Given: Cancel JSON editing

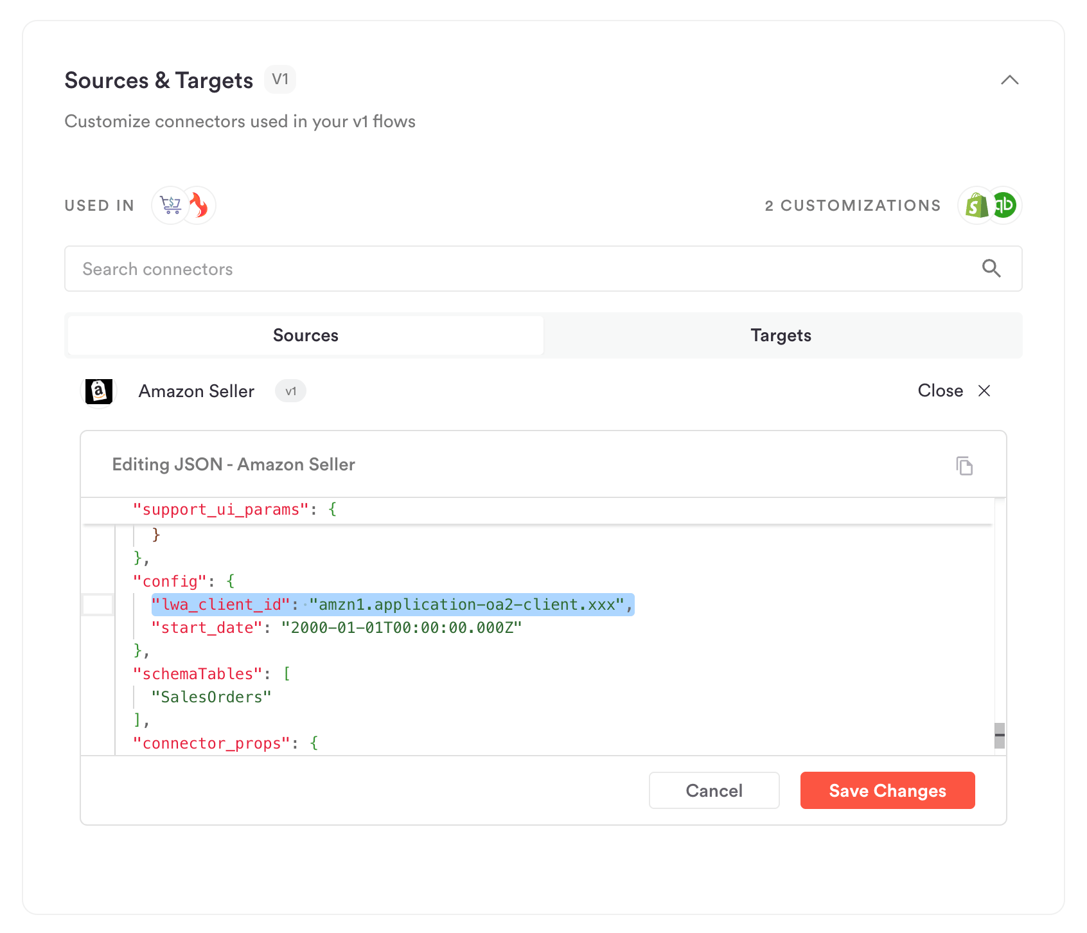Looking at the screenshot, I should [714, 790].
